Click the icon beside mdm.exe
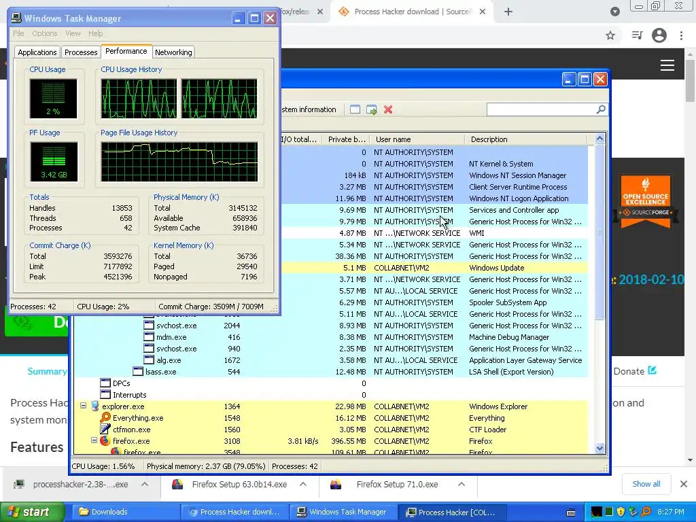This screenshot has width=696, height=522. [x=149, y=337]
